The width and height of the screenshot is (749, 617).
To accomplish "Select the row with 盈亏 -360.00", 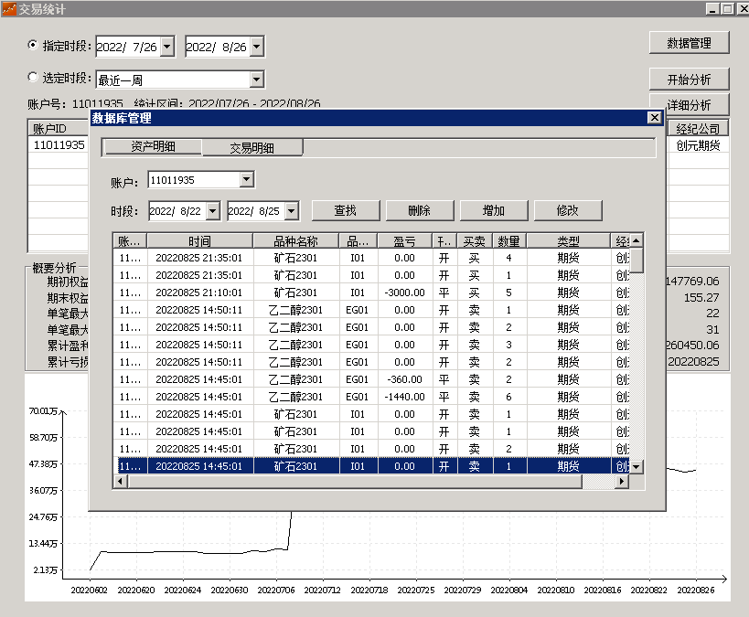I will coord(371,379).
